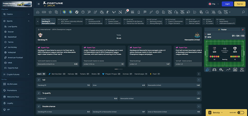Open Live Sports in the sidebar
Image resolution: width=248 pixels, height=116 pixels.
coord(12,27)
